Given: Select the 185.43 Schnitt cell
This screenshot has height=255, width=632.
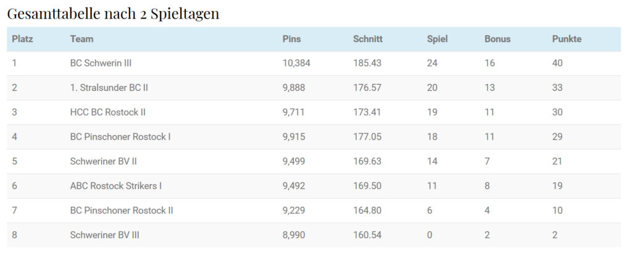Looking at the screenshot, I should (367, 63).
